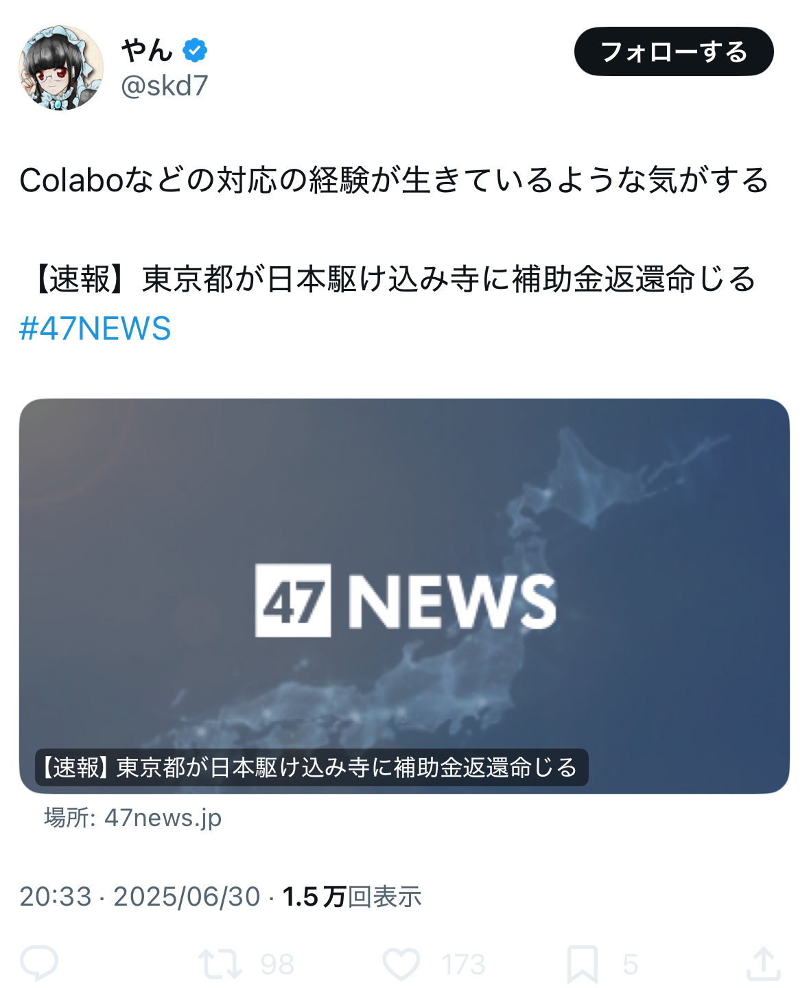This screenshot has width=809, height=988.
Task: Open the 1.5万回表示 view count
Action: click(352, 897)
